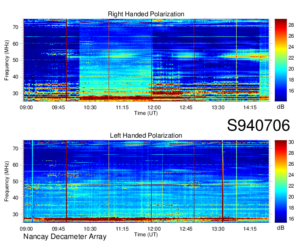
Task: Click the 11:15 tick under the Right Handed plot
Action: (122, 107)
